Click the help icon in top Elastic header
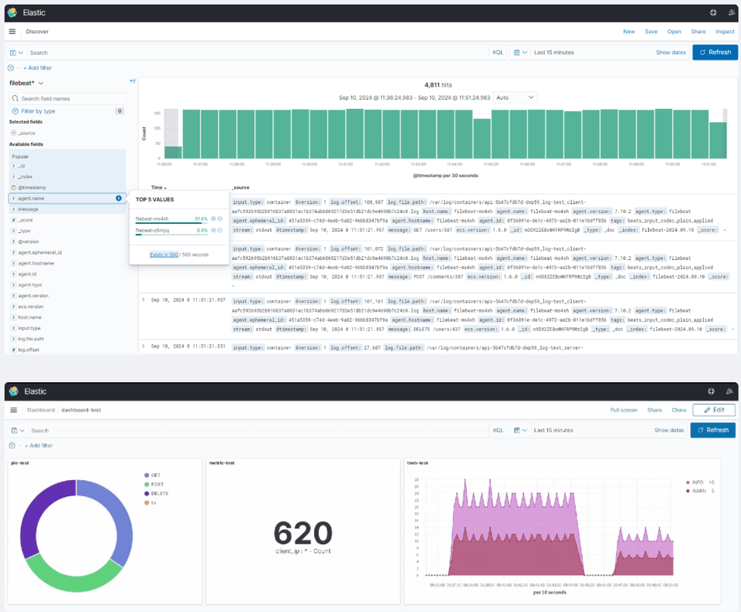 coord(713,13)
